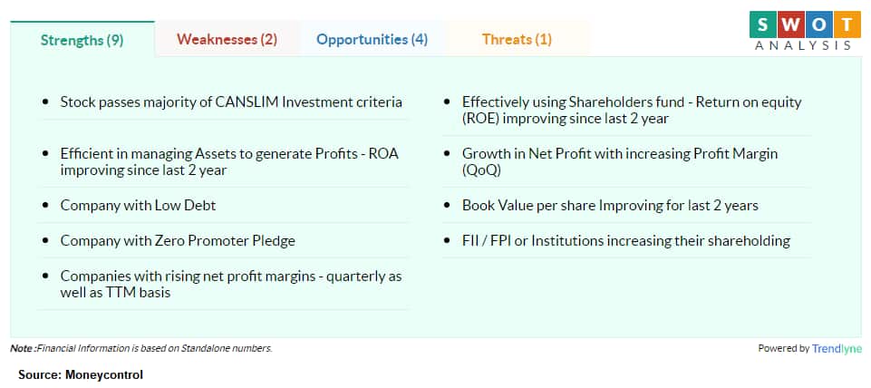Select the Company with Low Debt item

(223, 205)
